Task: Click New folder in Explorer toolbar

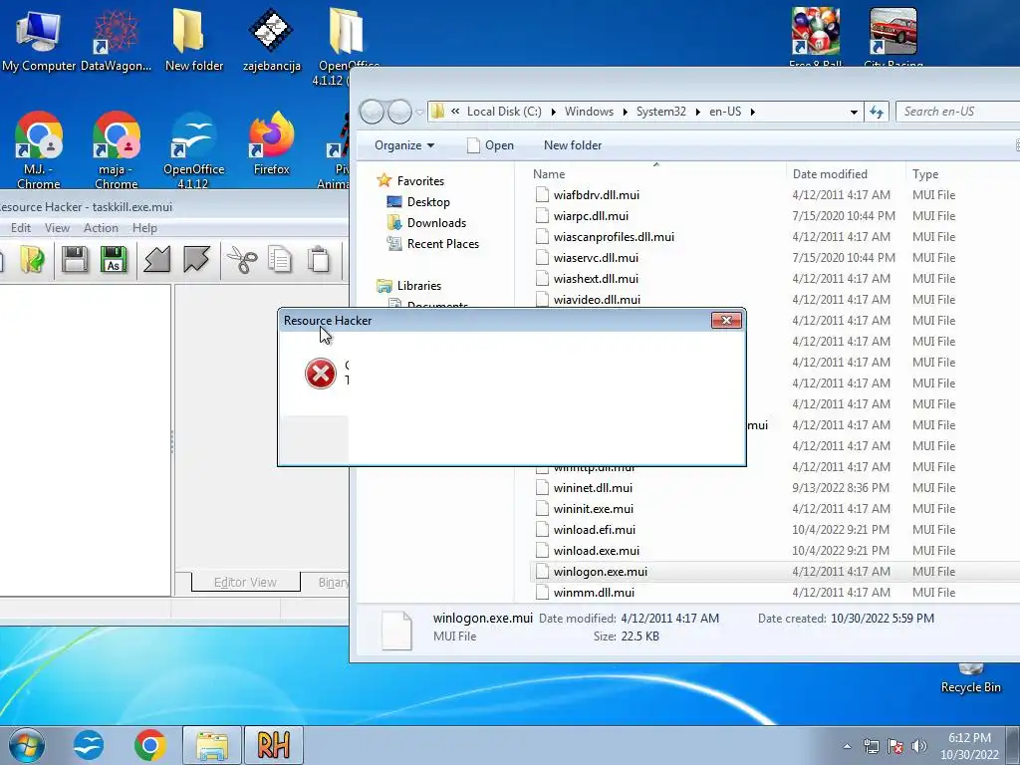Action: [x=573, y=145]
